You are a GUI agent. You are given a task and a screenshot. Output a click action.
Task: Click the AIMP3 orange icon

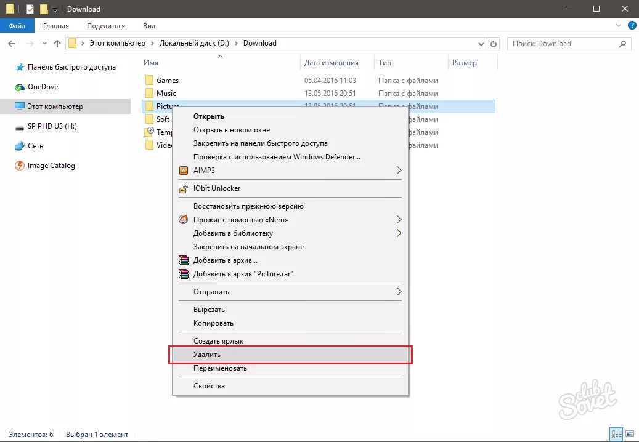coord(184,170)
